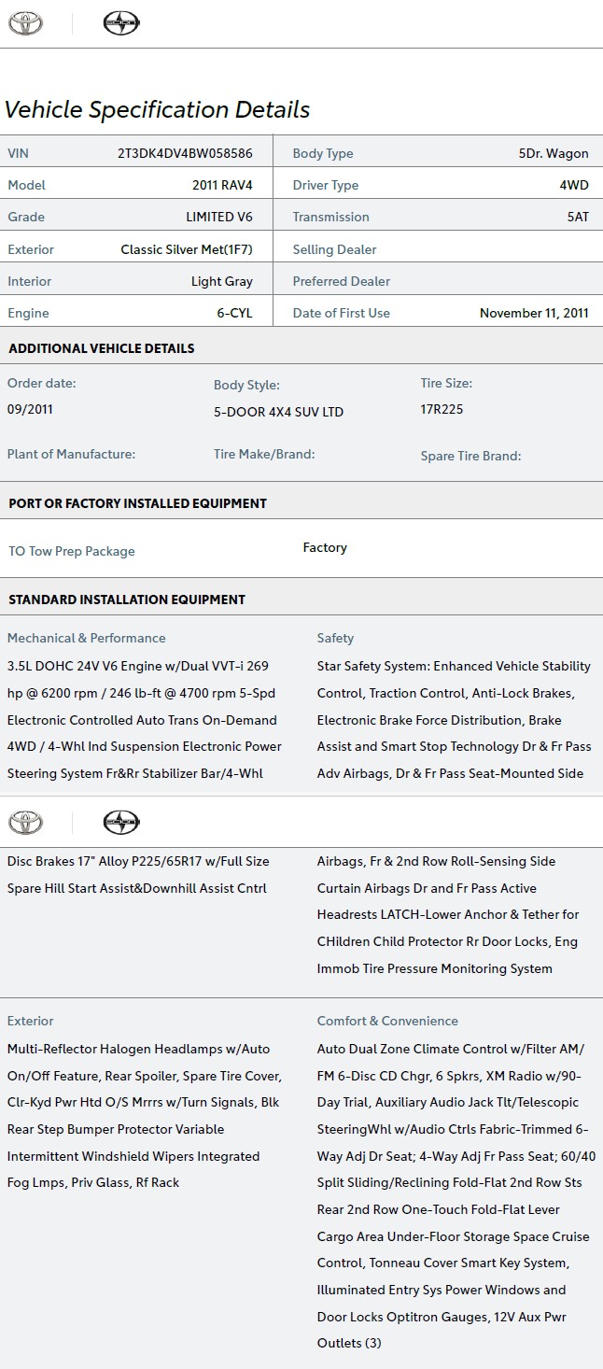
Task: Click STANDARD INSTALLATION EQUIPMENT header
Action: pyautogui.click(x=127, y=600)
